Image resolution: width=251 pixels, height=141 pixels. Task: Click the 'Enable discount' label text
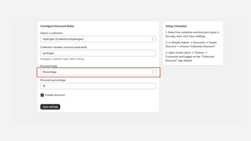coord(55,95)
